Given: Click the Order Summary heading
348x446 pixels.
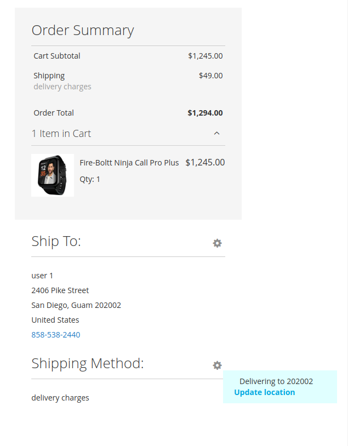Looking at the screenshot, I should tap(83, 30).
